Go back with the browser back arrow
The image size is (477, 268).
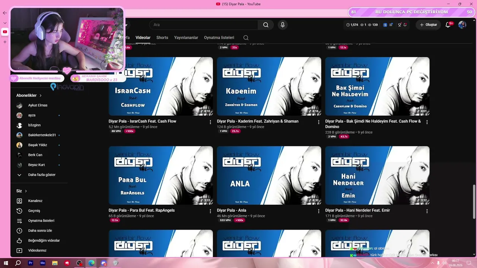[5, 13]
